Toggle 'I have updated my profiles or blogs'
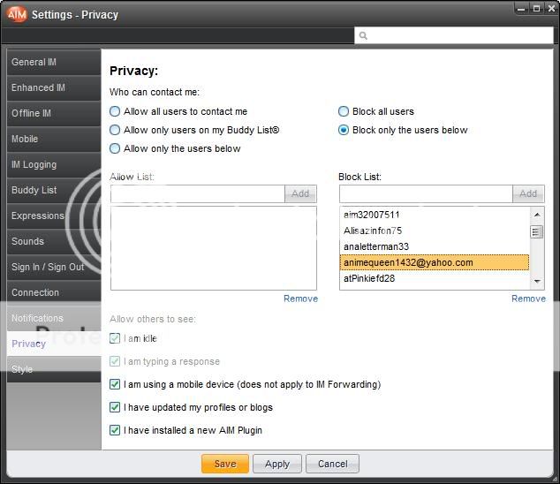560x484 pixels. [x=115, y=407]
